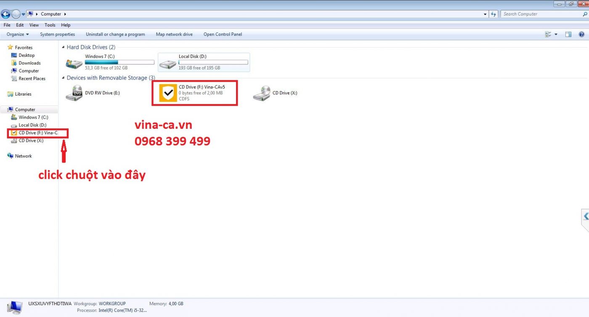589x317 pixels.
Task: Show the preview pane icon
Action: click(x=568, y=34)
